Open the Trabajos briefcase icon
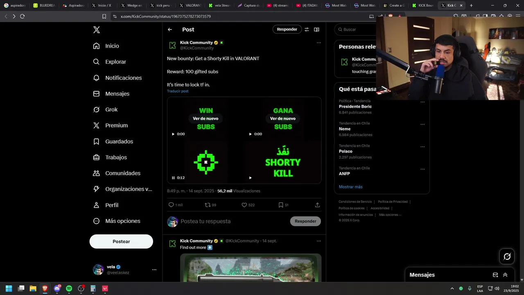Viewport: 524px width, 295px height. tap(96, 157)
